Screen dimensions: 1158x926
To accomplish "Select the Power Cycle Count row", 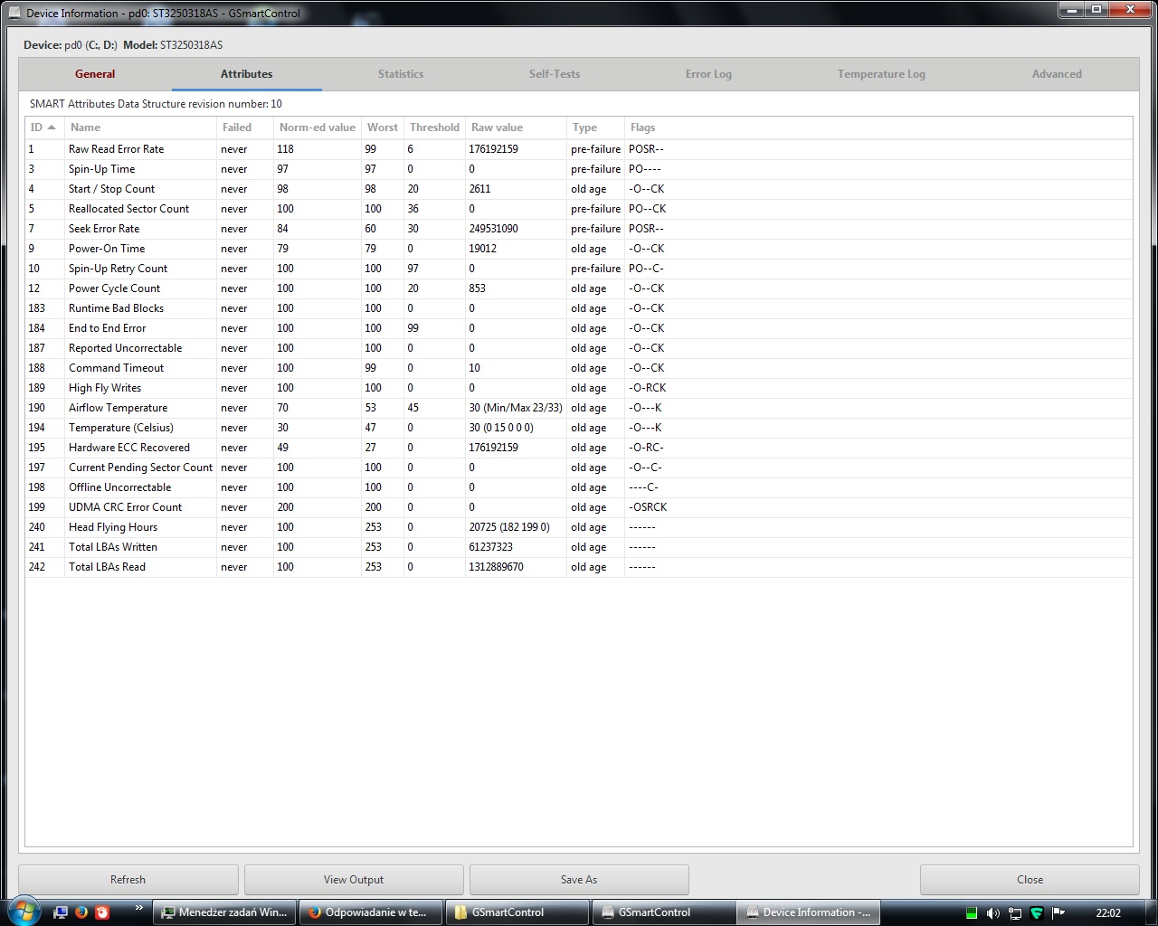I will (579, 288).
